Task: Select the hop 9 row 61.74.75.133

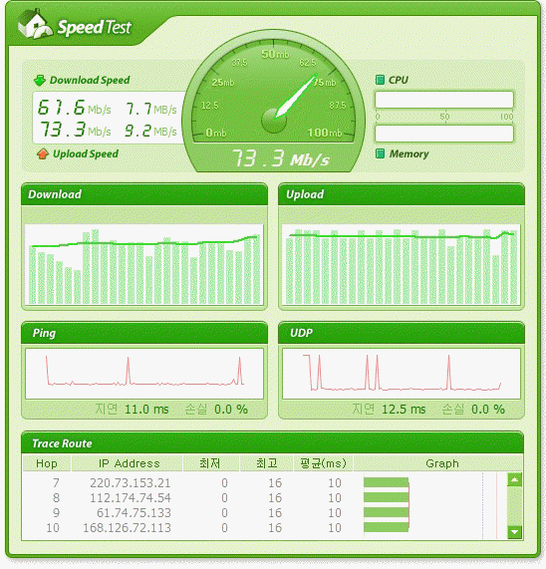Action: [x=264, y=513]
